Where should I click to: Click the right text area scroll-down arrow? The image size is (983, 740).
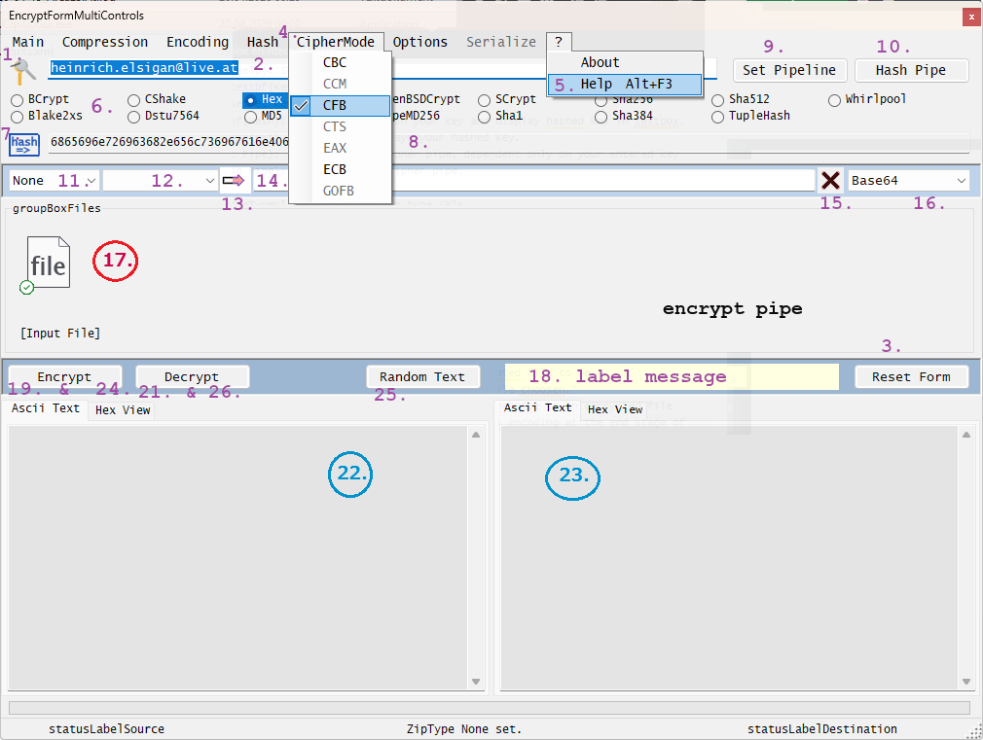(966, 682)
